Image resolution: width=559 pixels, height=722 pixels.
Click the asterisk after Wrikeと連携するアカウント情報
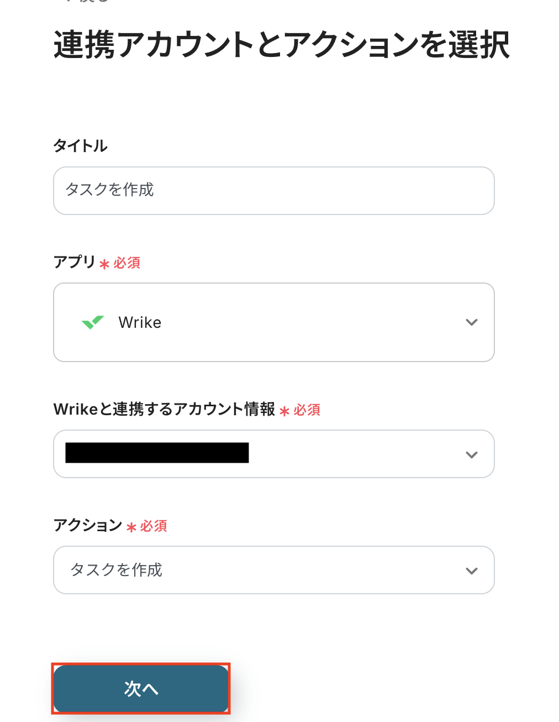click(x=284, y=411)
